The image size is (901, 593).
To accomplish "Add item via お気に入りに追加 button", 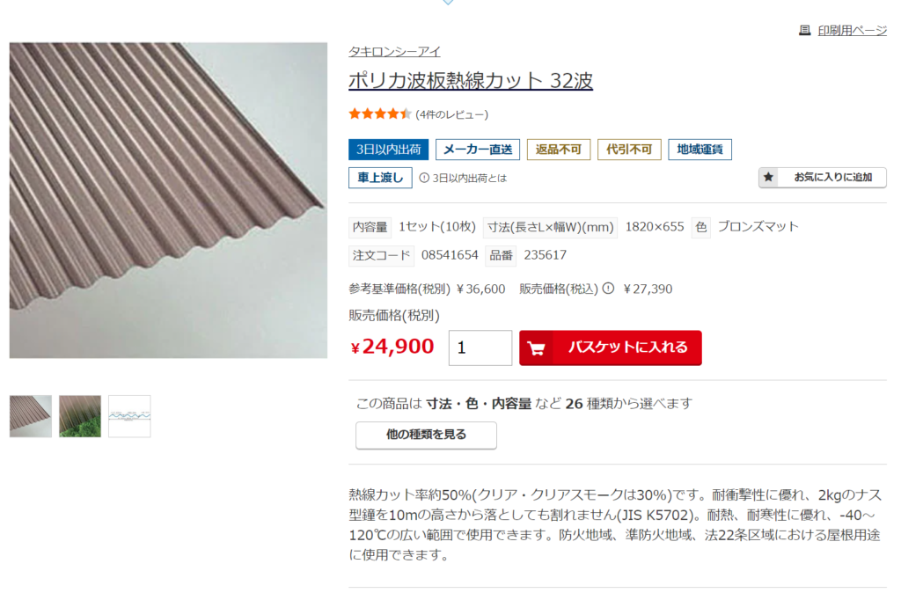I will click(823, 177).
